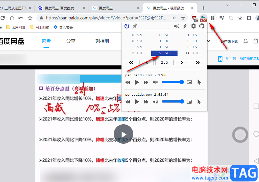Open the 分享 navigation tab
259x182 pixels.
pyautogui.click(x=71, y=41)
